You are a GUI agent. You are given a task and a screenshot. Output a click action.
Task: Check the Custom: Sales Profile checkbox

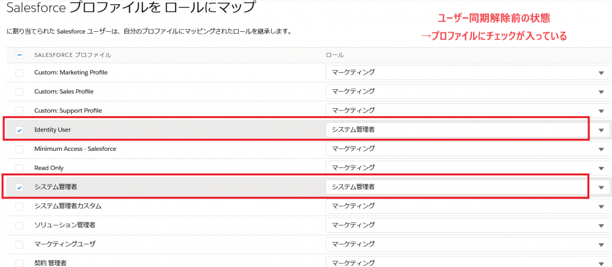coord(19,92)
